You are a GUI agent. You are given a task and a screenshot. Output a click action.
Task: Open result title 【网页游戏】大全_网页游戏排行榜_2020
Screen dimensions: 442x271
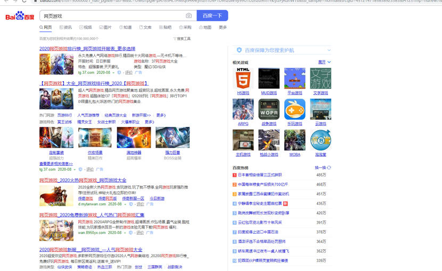click(x=94, y=83)
